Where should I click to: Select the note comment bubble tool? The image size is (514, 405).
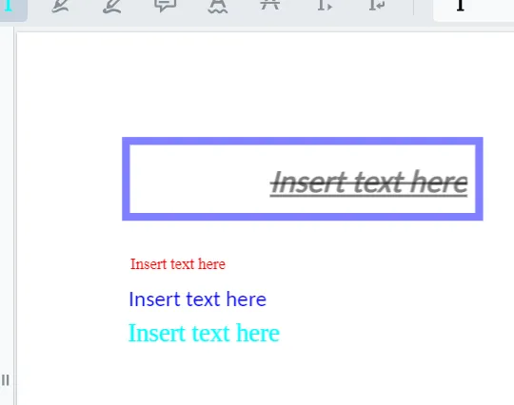point(166,6)
